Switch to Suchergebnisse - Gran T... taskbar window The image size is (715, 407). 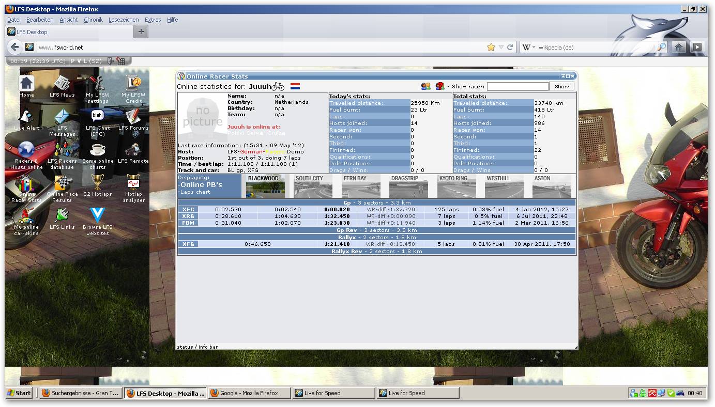(81, 393)
